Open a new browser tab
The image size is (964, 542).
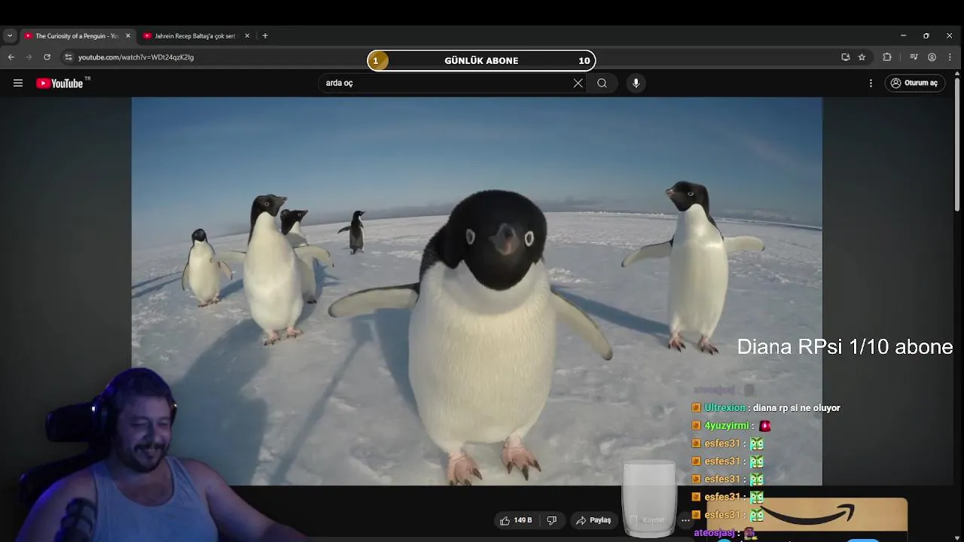click(265, 35)
